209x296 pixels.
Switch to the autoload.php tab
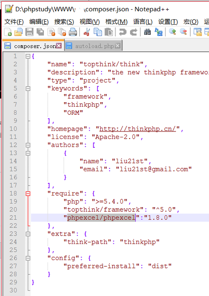[x=94, y=46]
